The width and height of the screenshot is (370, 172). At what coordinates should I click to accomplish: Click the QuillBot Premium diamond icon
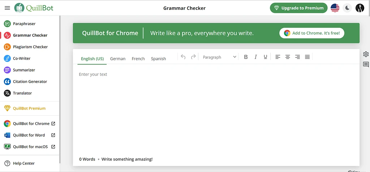coord(7,108)
